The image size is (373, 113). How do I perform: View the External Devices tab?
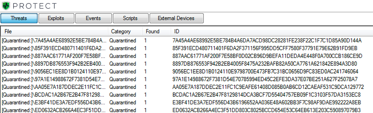pyautogui.click(x=176, y=18)
